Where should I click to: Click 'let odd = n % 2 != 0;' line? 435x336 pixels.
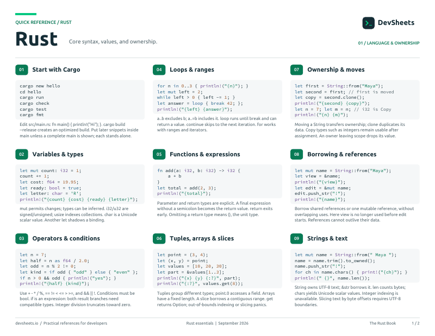tap(48, 266)
